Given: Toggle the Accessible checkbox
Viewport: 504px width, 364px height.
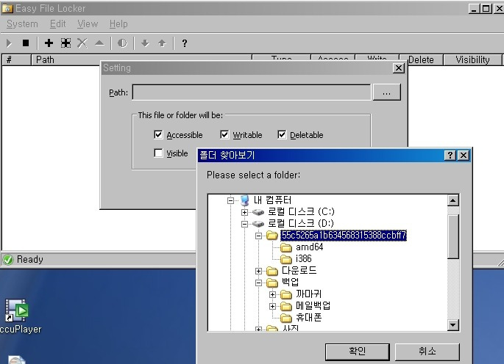Looking at the screenshot, I should tap(158, 135).
